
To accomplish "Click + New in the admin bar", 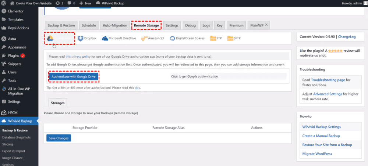I will click(x=85, y=3).
